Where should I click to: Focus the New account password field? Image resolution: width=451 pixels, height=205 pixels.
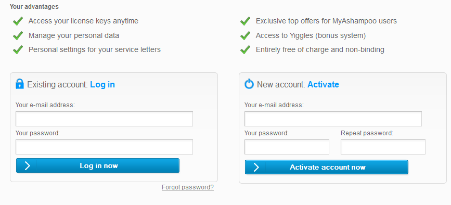click(x=287, y=147)
